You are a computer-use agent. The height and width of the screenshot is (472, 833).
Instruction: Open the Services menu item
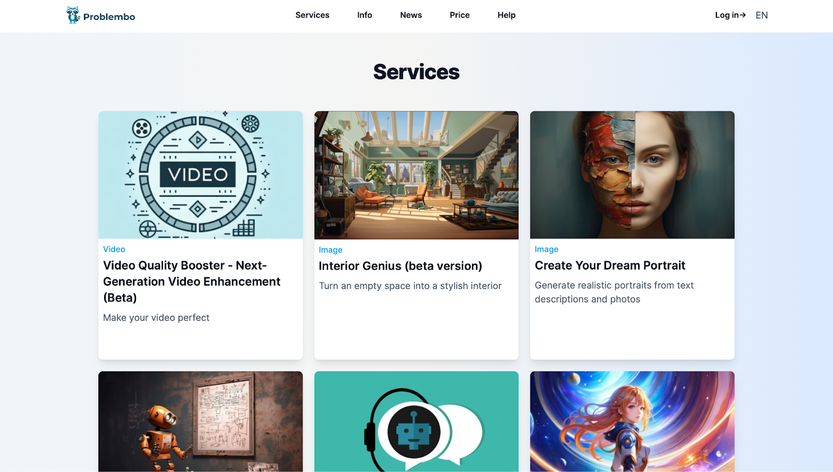(312, 15)
